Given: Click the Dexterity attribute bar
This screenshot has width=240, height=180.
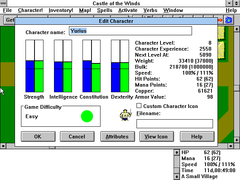Looking at the screenshot, I should 120,66.
